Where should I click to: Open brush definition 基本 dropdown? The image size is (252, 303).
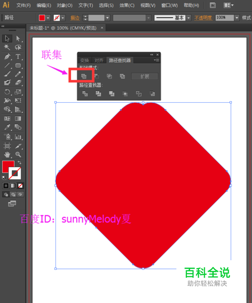(x=188, y=18)
